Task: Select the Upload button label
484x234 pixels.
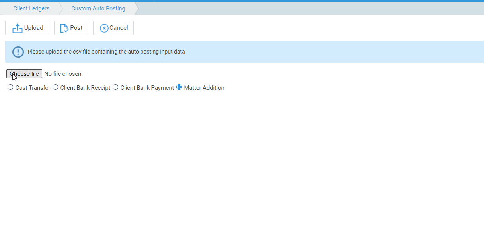Action: pyautogui.click(x=34, y=28)
